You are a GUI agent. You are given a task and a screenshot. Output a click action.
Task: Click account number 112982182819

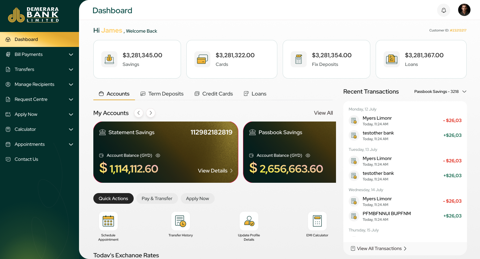click(x=211, y=132)
